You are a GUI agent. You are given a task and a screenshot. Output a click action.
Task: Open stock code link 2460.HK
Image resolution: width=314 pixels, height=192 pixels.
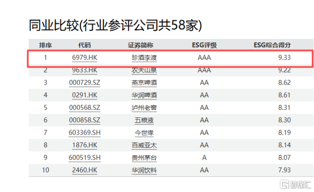(x=85, y=170)
